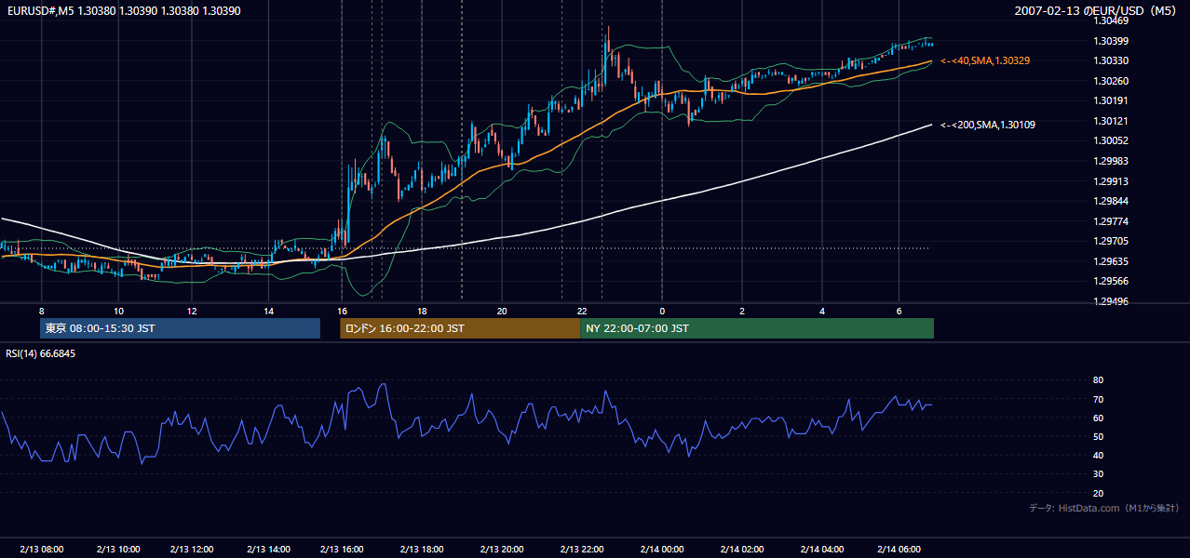
Task: Click the 2/13 12:00 date label
Action: 194,550
